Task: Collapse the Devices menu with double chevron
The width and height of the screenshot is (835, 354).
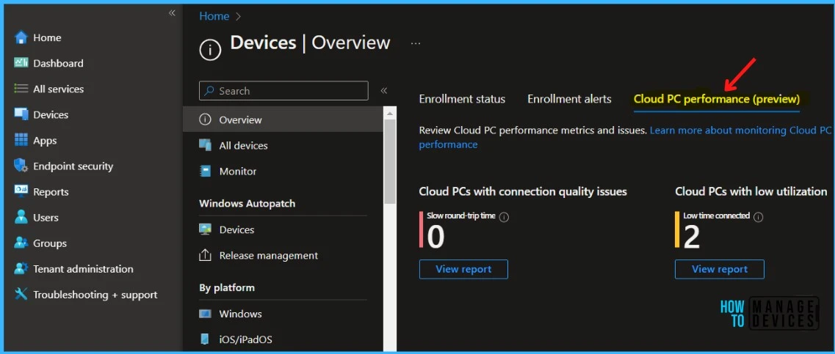Action: (383, 91)
